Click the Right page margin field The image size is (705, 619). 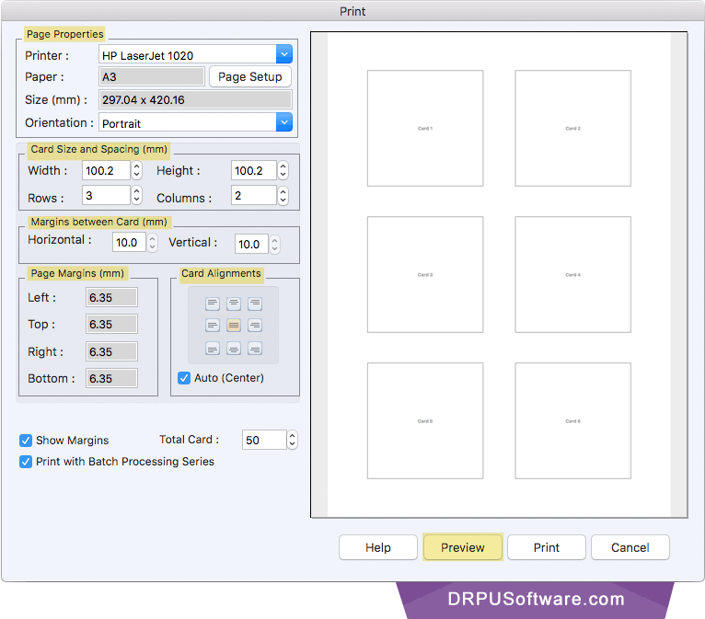click(x=111, y=351)
